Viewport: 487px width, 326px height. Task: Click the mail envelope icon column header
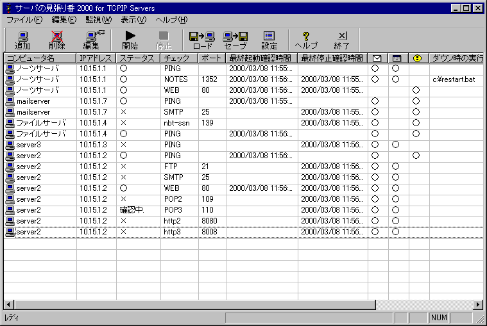(x=377, y=58)
